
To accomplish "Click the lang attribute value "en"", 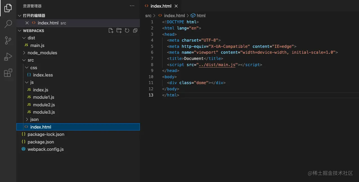I will (194, 28).
